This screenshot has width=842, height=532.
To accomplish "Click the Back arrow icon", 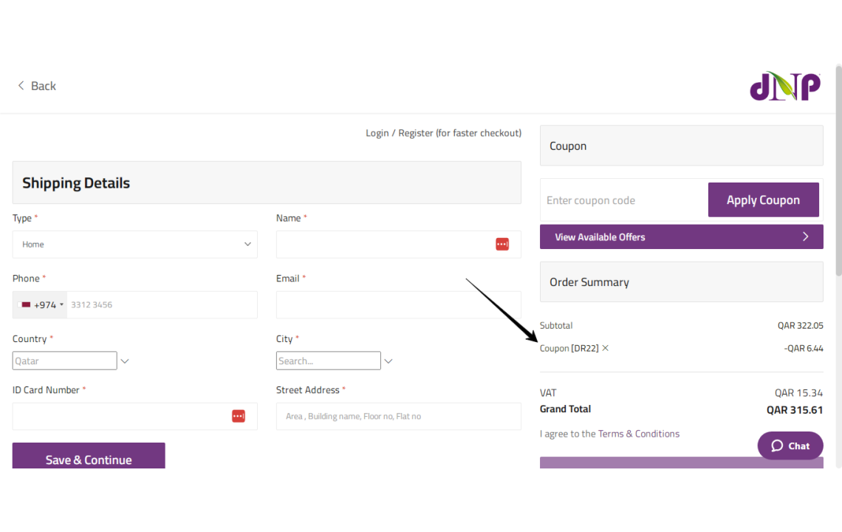I will (21, 86).
